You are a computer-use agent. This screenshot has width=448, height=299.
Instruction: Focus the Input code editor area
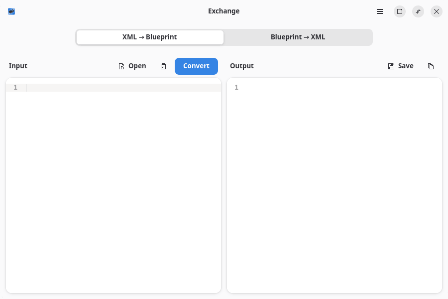click(123, 184)
